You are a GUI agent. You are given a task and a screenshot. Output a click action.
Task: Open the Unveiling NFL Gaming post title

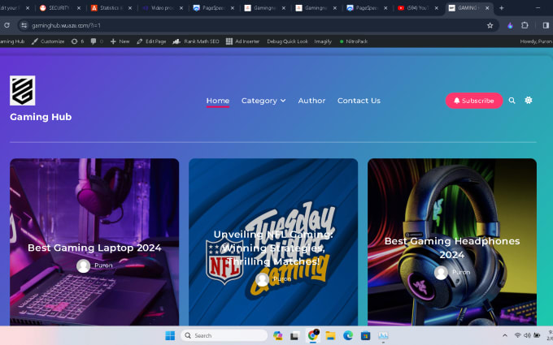[273, 248]
